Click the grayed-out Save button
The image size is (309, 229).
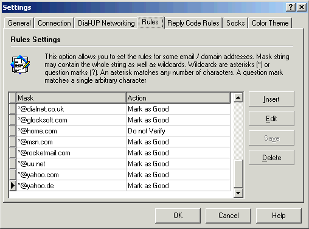271,138
